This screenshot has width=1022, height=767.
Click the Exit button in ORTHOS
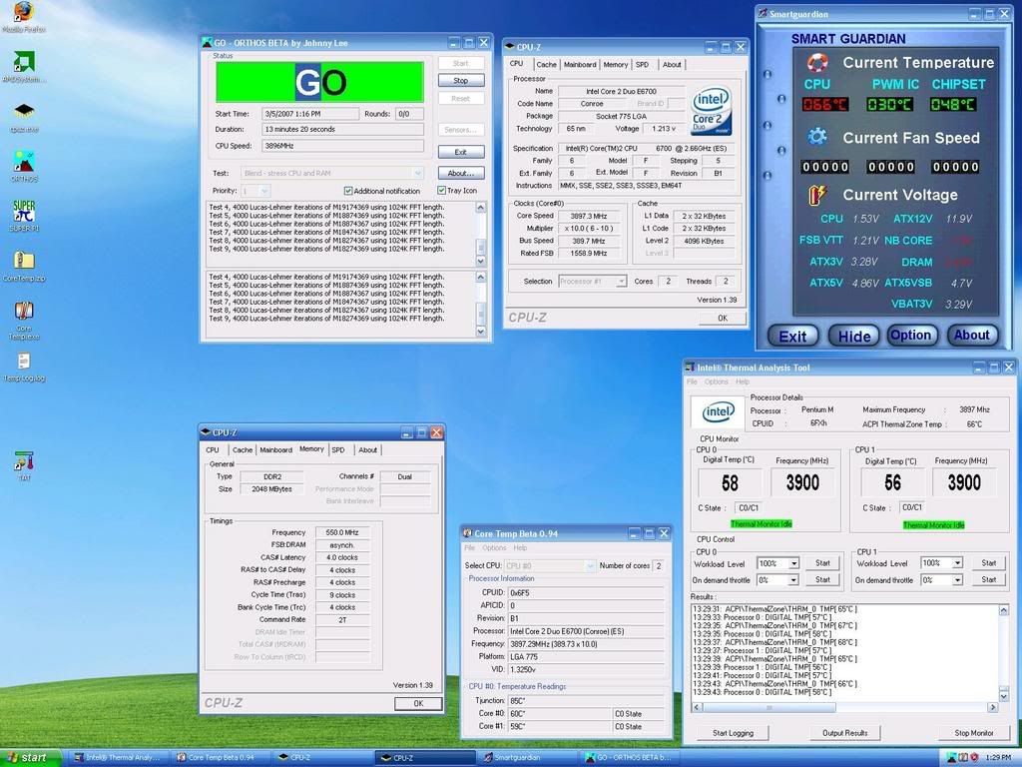pos(461,152)
